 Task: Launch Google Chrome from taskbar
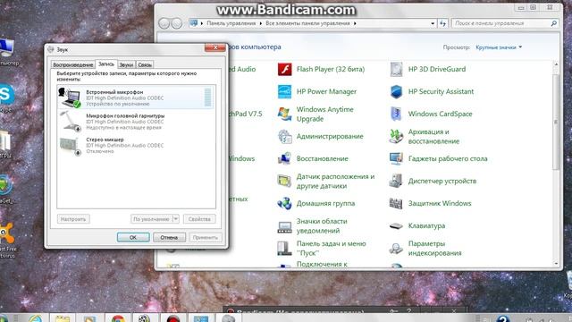118,318
